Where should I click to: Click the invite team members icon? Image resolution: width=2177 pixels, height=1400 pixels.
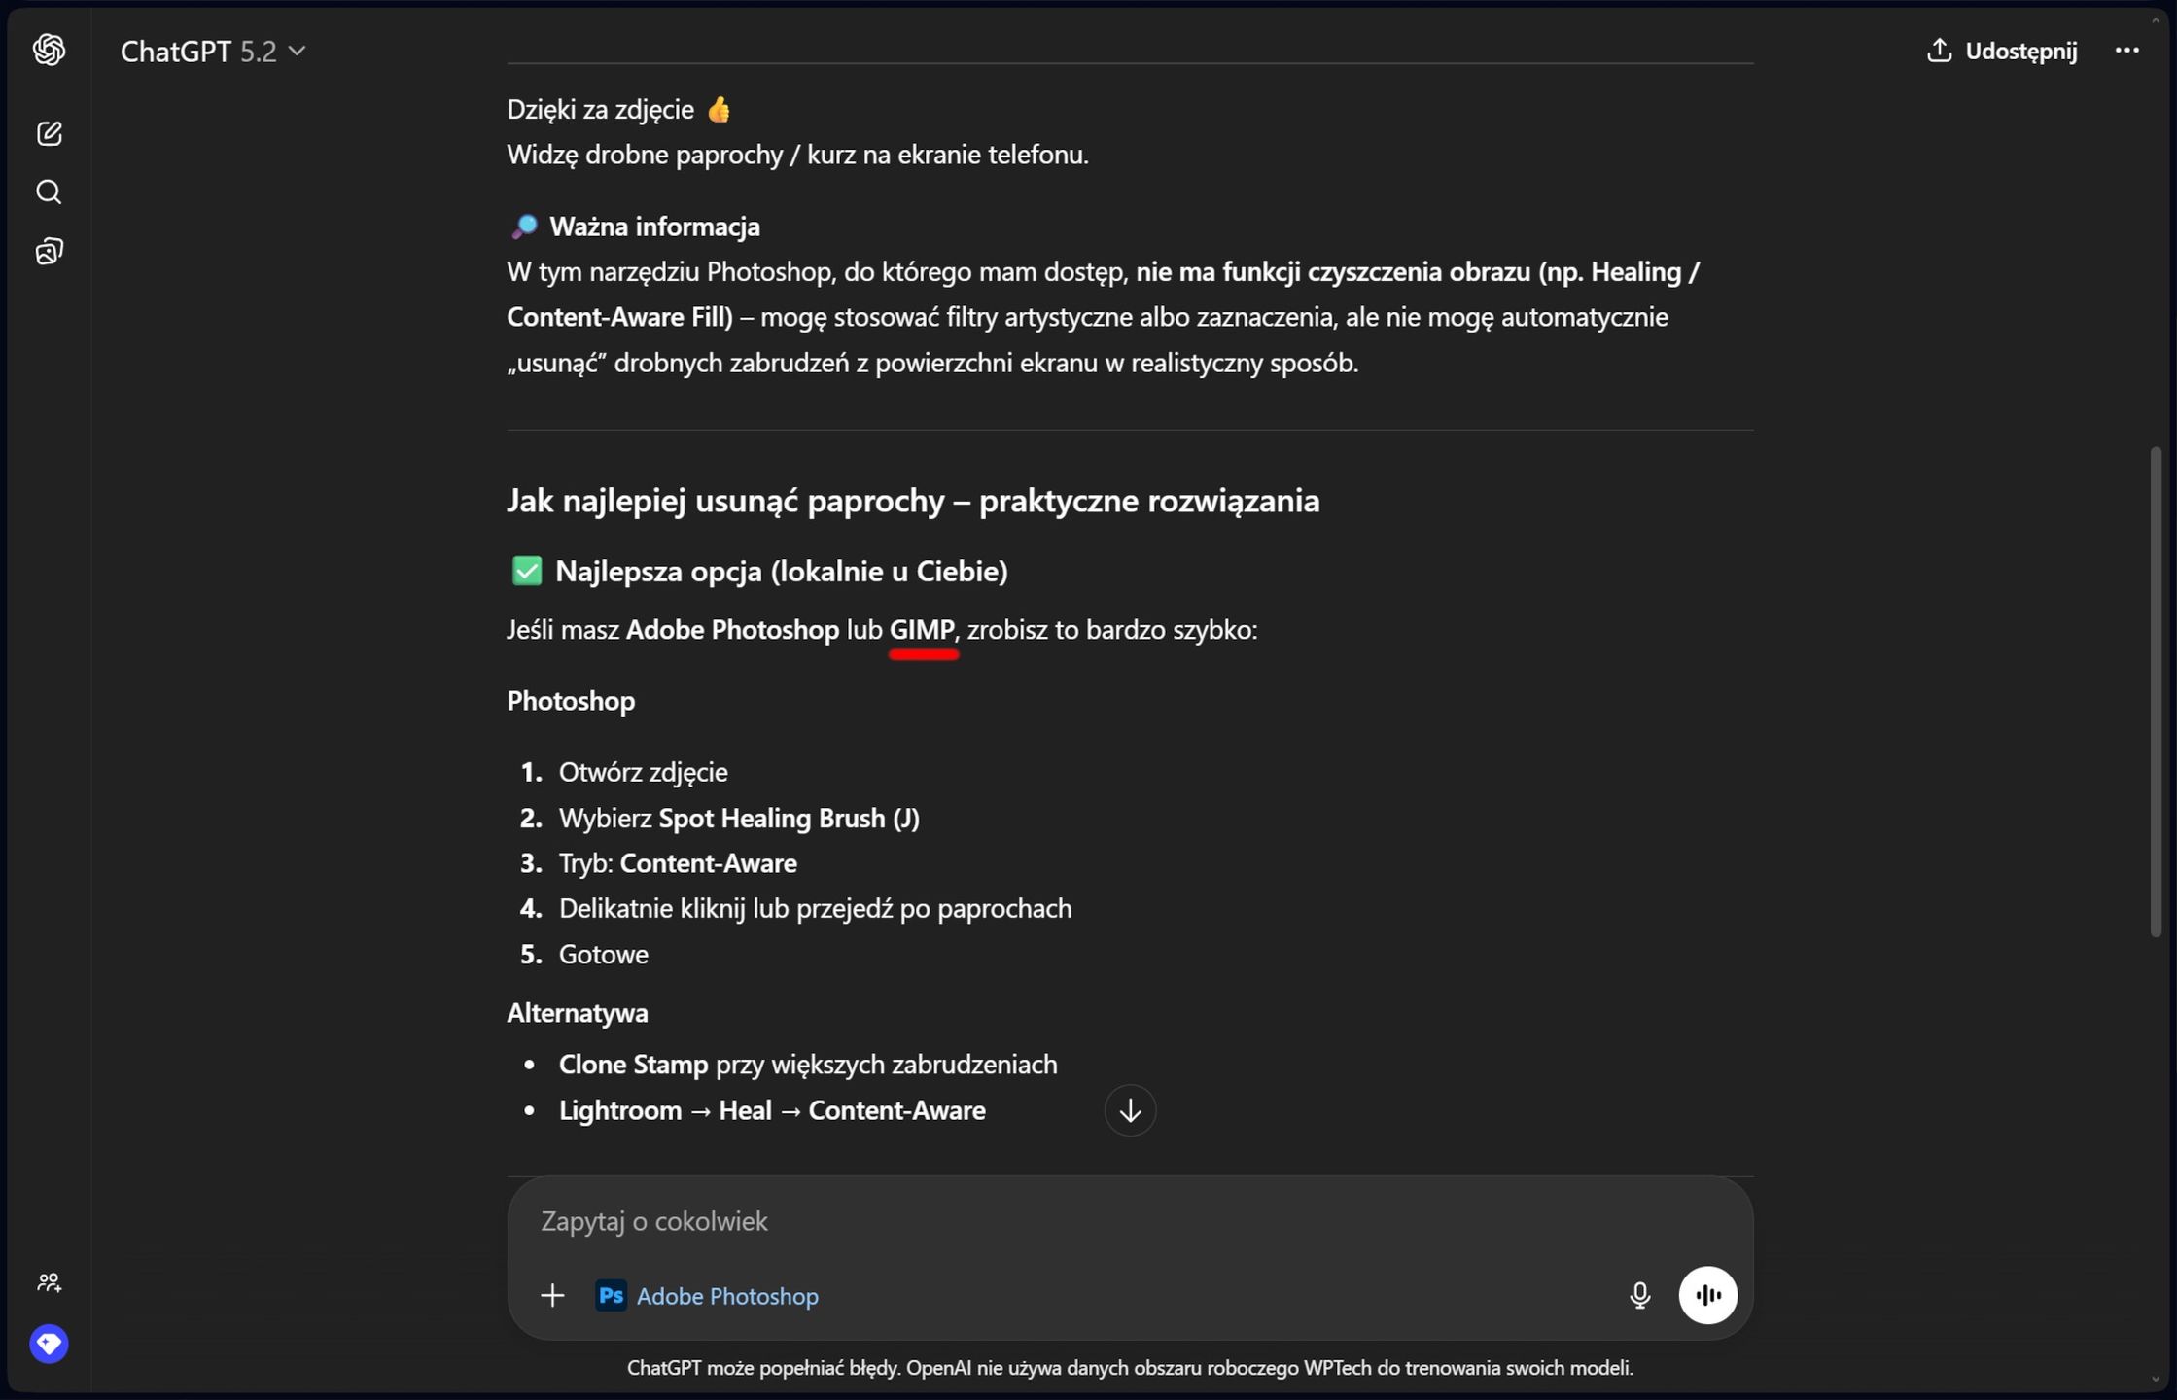(49, 1282)
